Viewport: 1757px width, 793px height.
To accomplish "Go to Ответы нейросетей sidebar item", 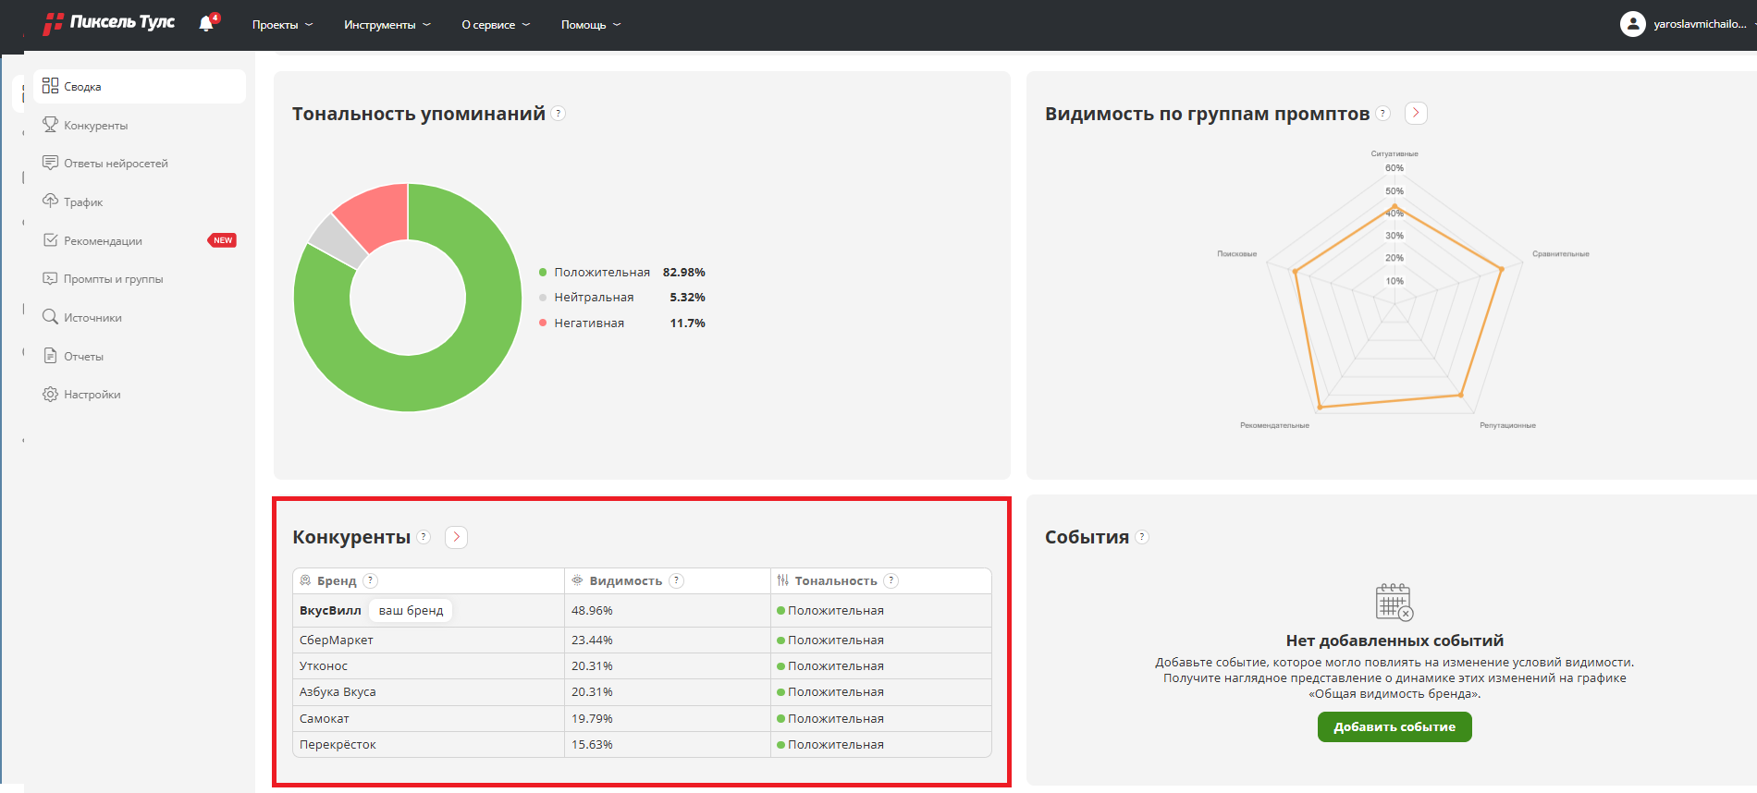I will pos(116,164).
